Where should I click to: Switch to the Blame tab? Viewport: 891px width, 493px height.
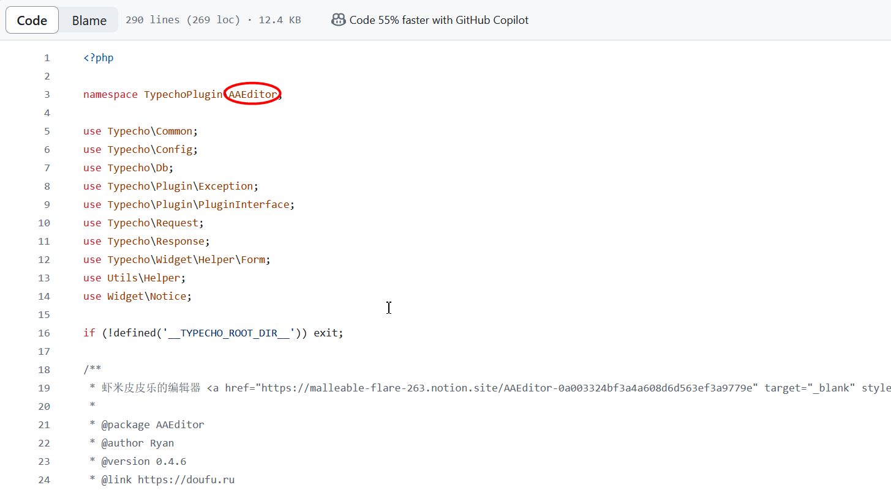tap(89, 20)
